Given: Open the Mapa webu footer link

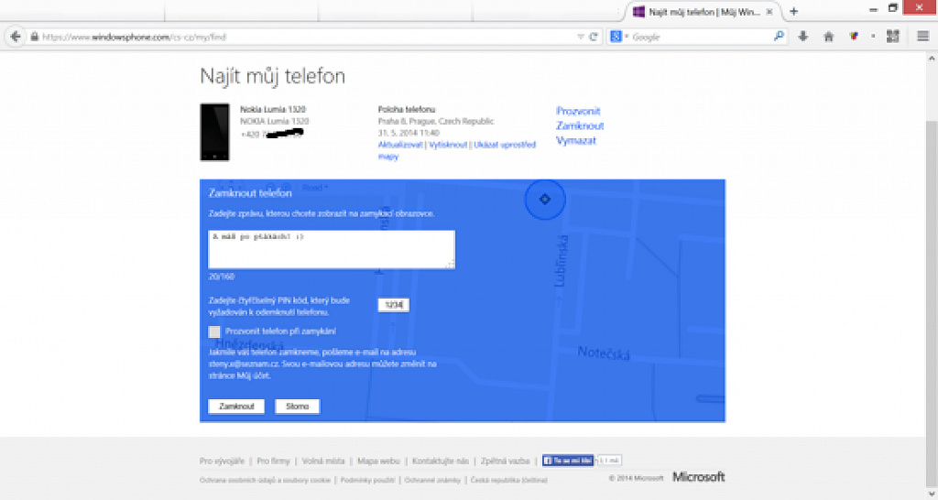Looking at the screenshot, I should coord(378,462).
